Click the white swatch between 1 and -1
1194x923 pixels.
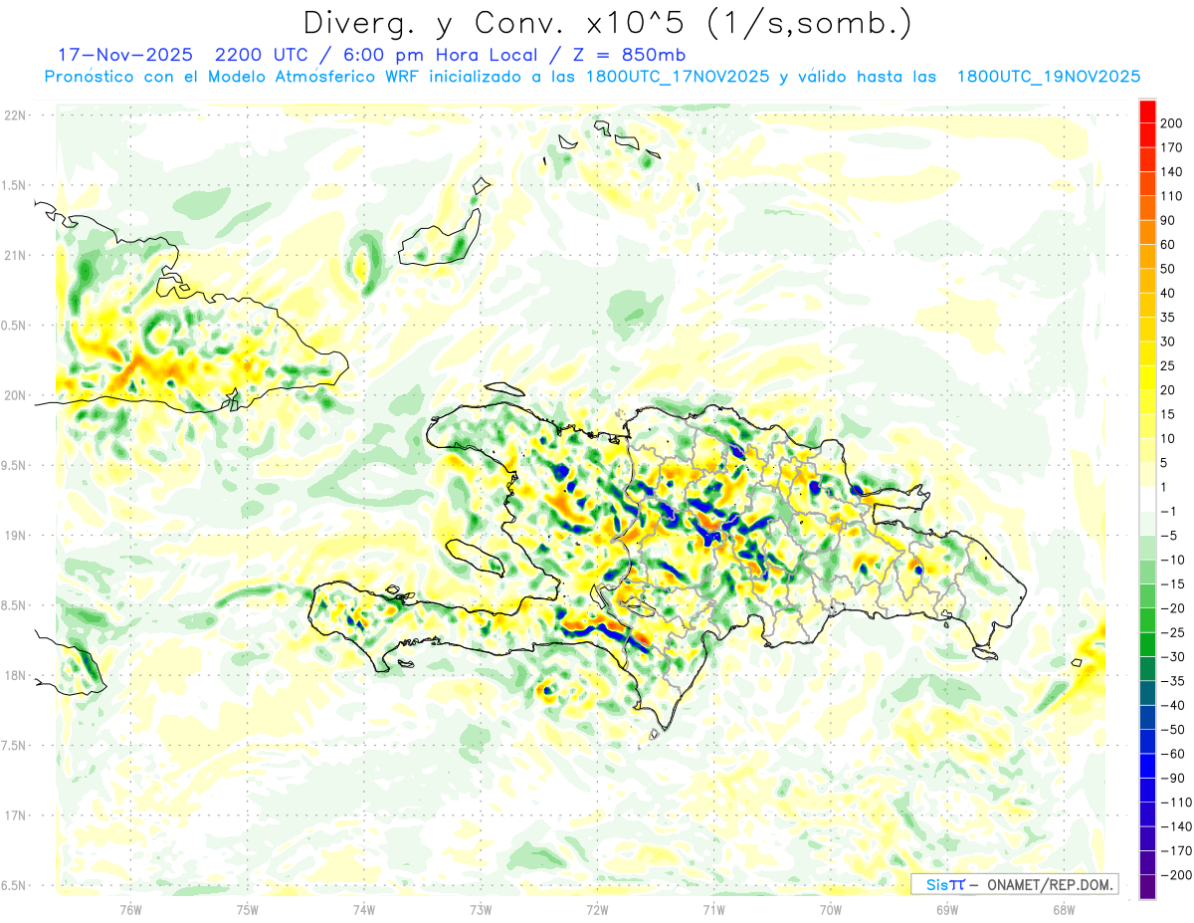coord(1148,499)
